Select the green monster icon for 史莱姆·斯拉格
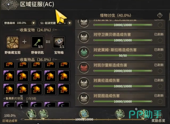170x124 pixels. tap(84, 53)
